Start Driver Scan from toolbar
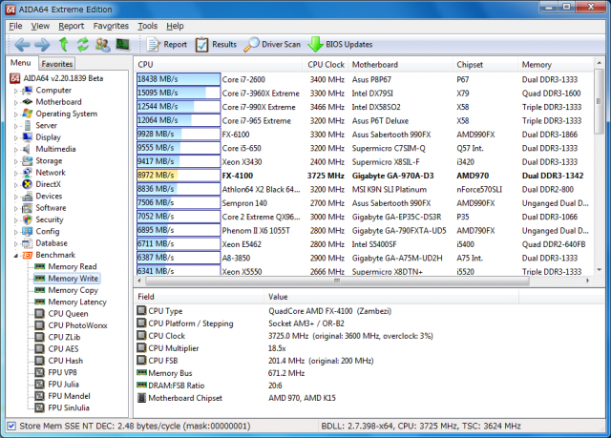 [272, 45]
